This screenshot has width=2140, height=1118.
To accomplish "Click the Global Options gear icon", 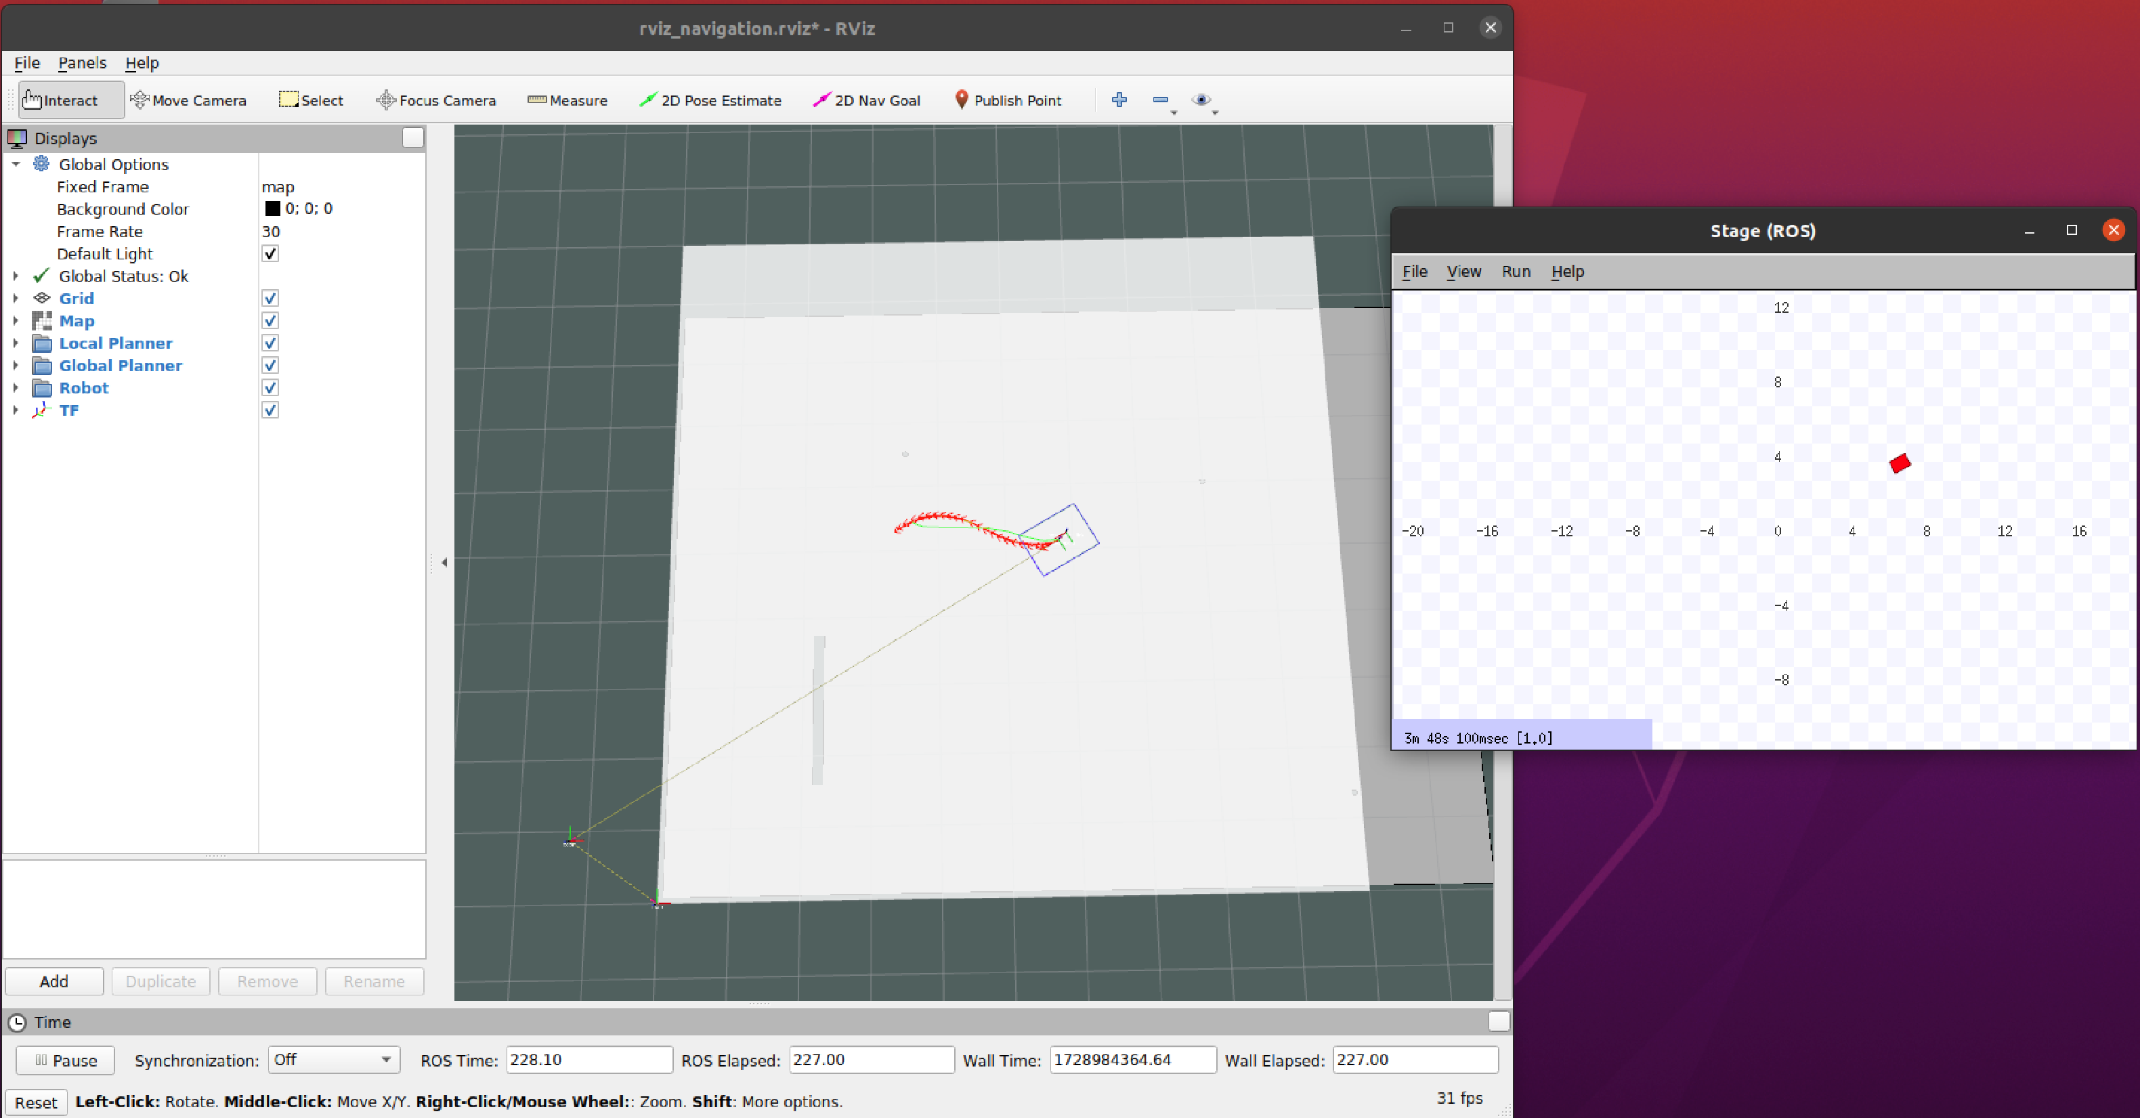I will (41, 164).
